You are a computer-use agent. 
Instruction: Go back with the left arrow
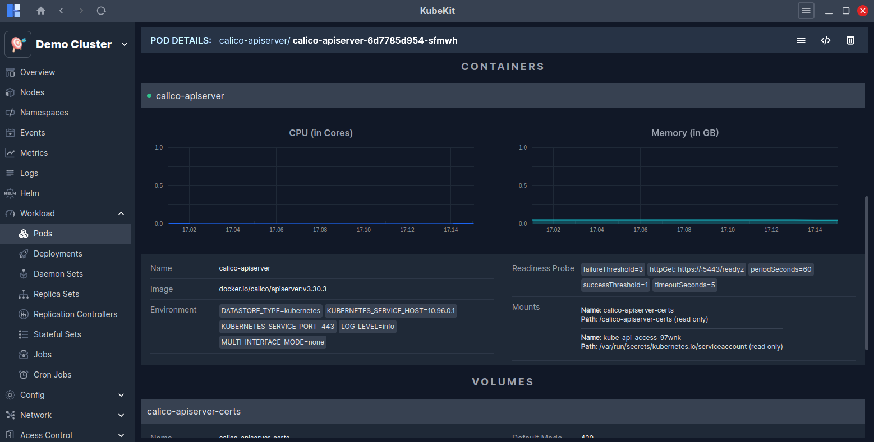click(x=61, y=11)
